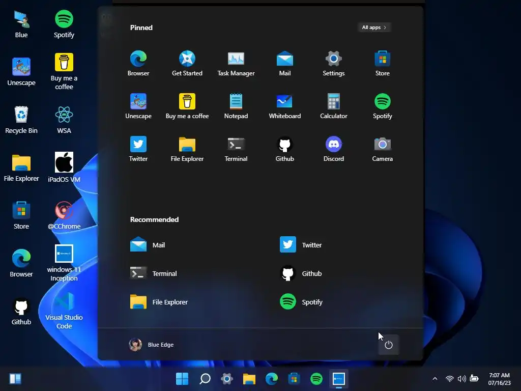Screen dimensions: 521x391
Task: Click the power button in Start menu
Action: 388,345
